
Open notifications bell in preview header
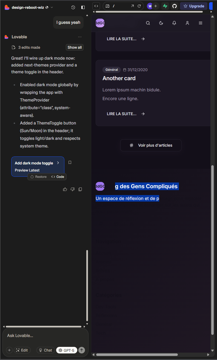(174, 23)
